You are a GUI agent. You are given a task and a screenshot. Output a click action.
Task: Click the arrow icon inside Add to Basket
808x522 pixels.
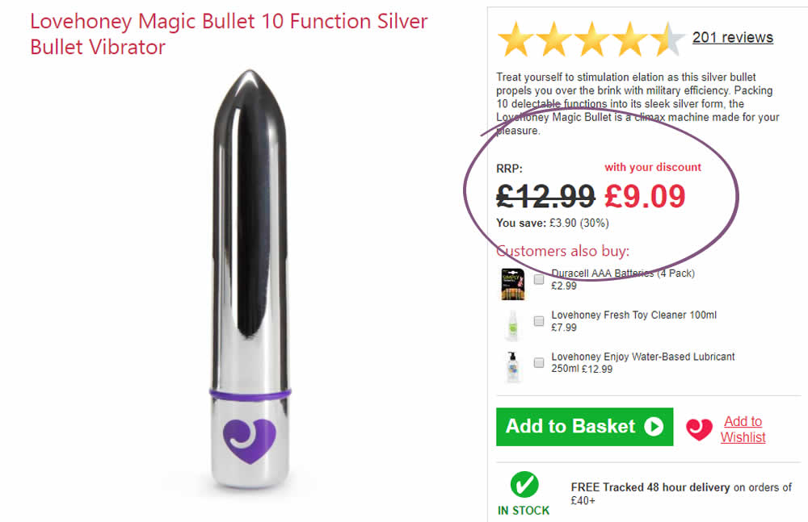coord(653,426)
